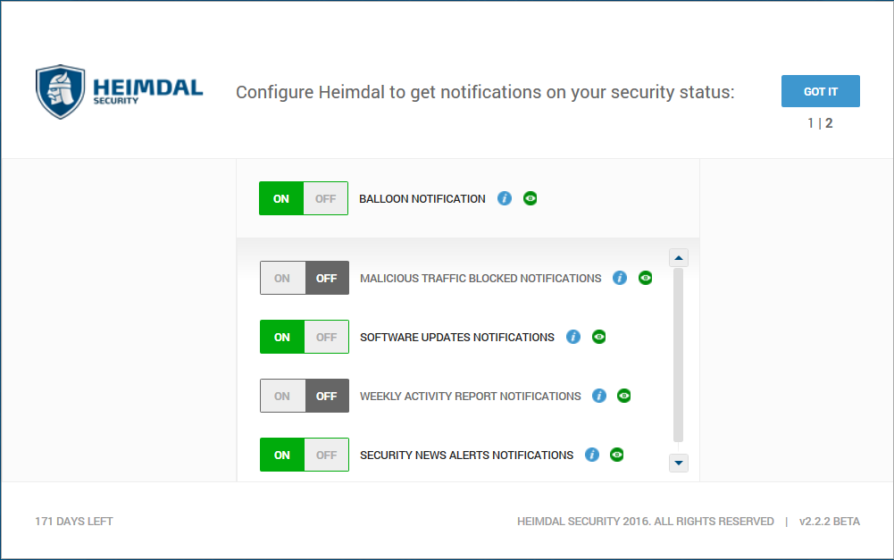Disable Security News Alerts Notifications toggle

326,456
